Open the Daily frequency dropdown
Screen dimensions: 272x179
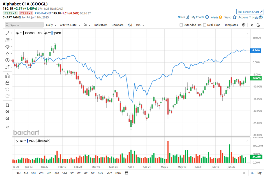click(x=51, y=25)
